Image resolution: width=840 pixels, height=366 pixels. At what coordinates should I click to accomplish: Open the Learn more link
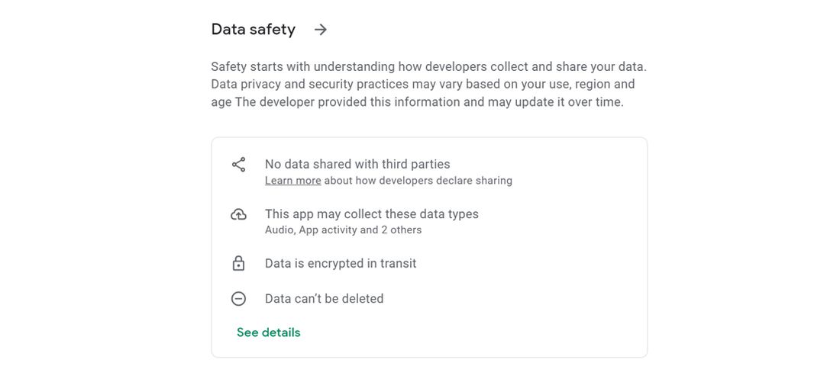pyautogui.click(x=292, y=181)
